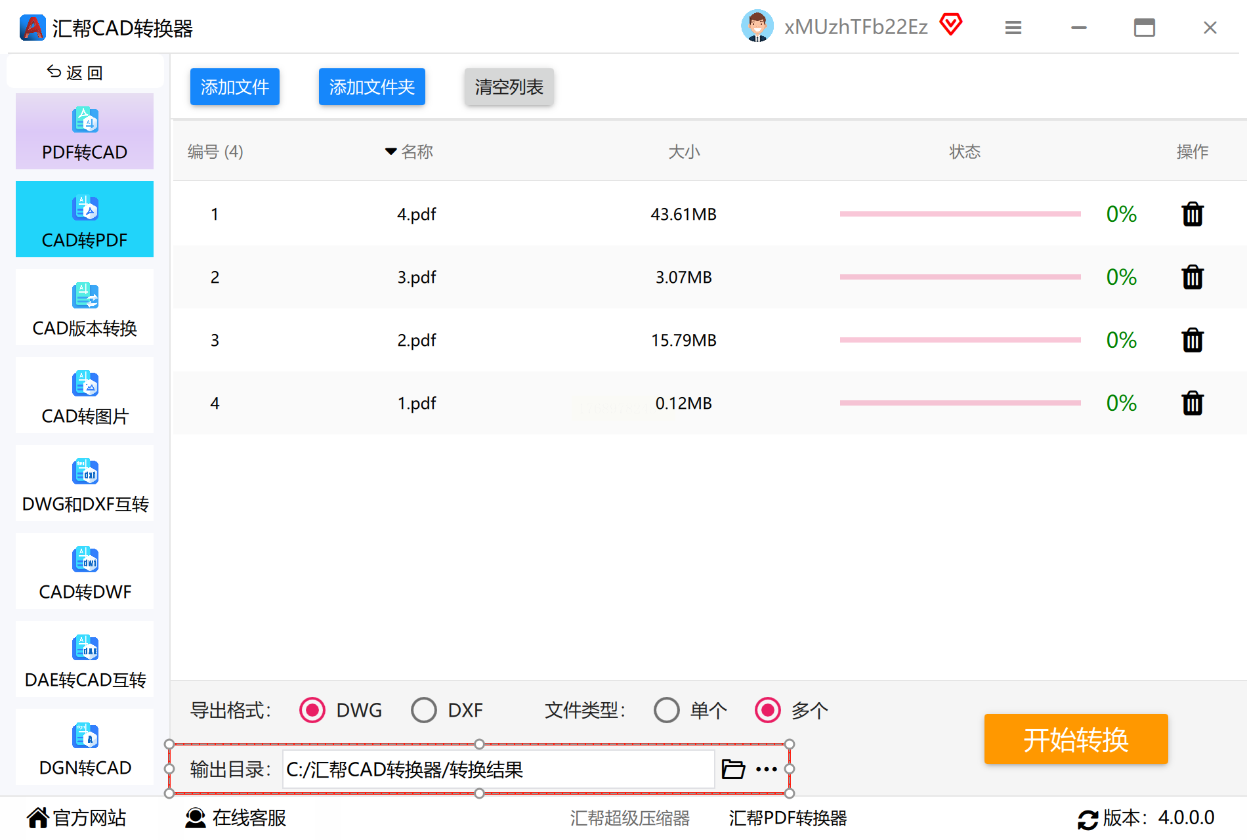Image resolution: width=1247 pixels, height=840 pixels.
Task: Open the hamburger menu icon
Action: [1013, 28]
